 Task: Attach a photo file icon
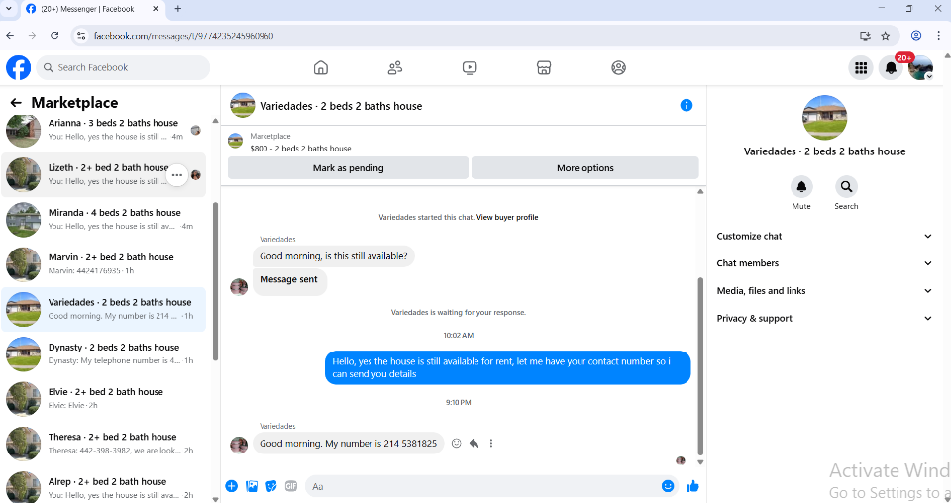pos(252,486)
